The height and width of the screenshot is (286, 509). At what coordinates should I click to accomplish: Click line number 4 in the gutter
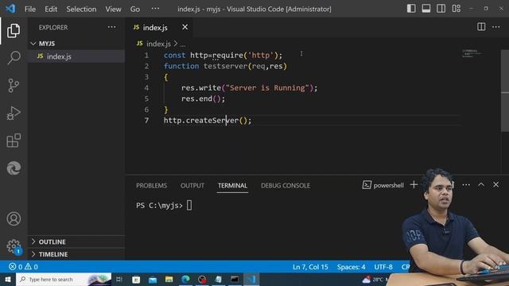tap(146, 88)
